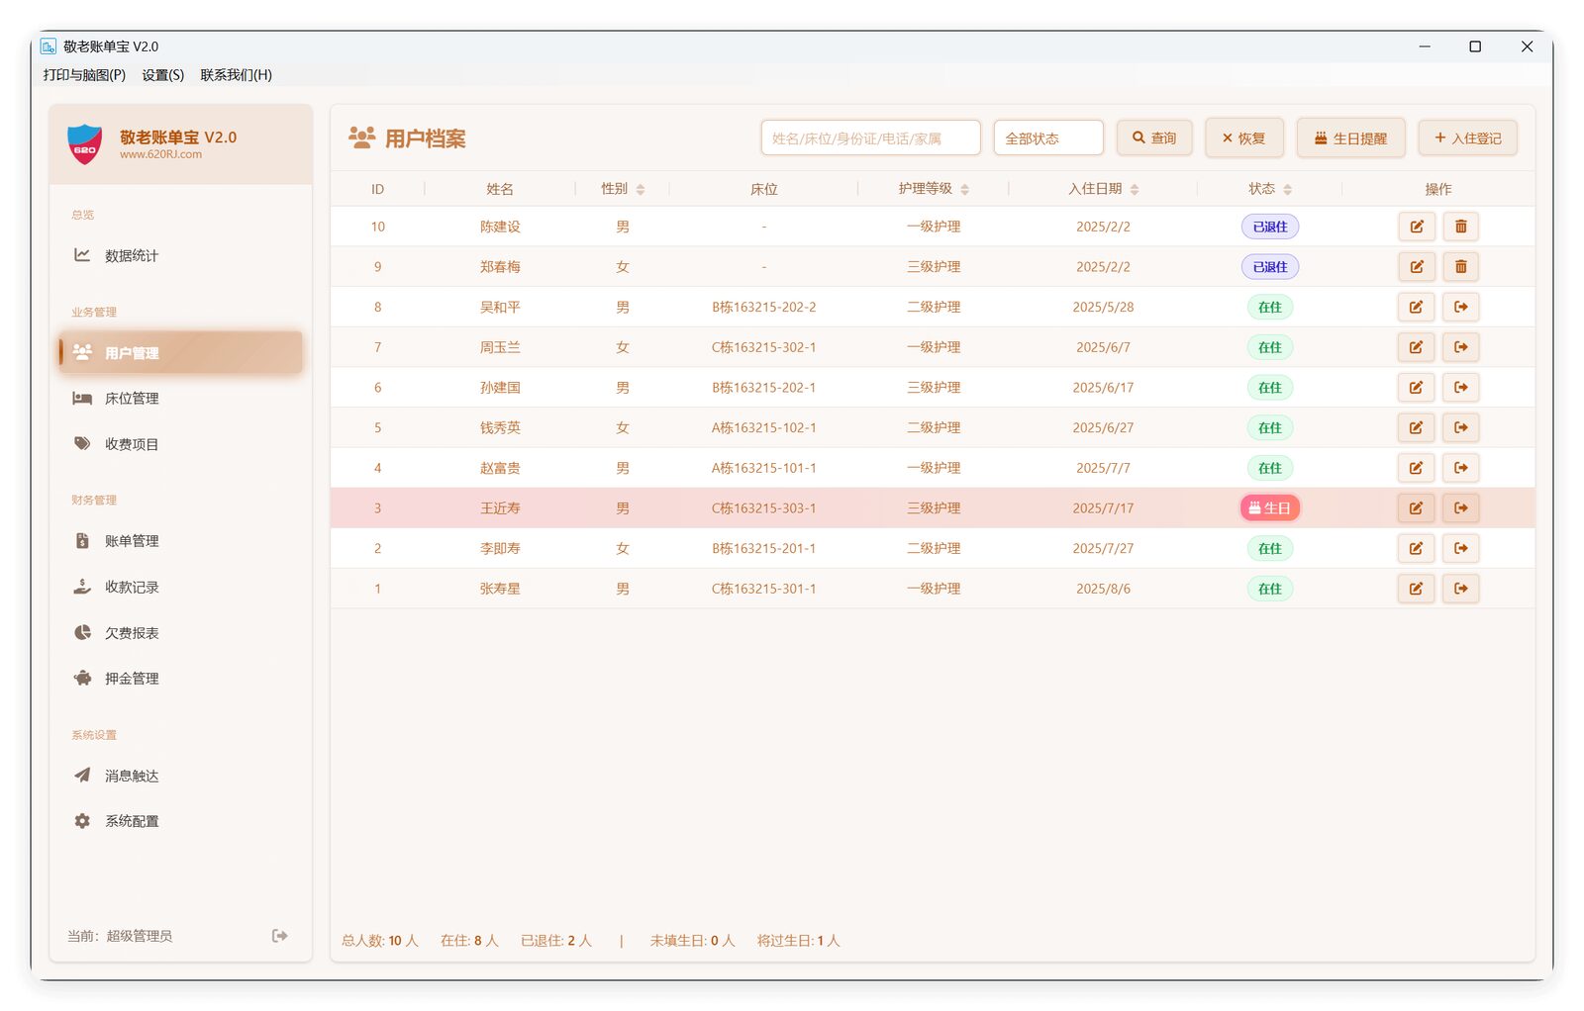Click the 入住登记 button

coord(1467,138)
